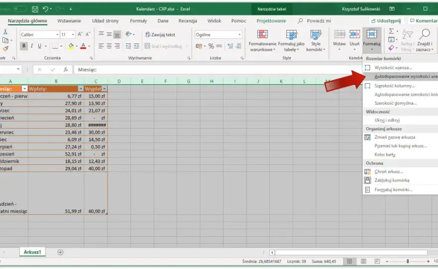
Task: Open the text orientation options
Action: tap(129, 34)
